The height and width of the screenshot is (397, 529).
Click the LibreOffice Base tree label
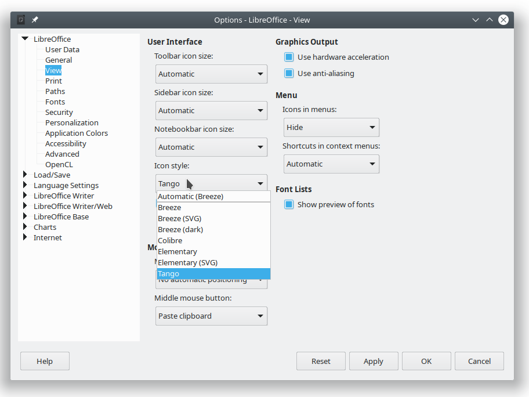coord(61,216)
